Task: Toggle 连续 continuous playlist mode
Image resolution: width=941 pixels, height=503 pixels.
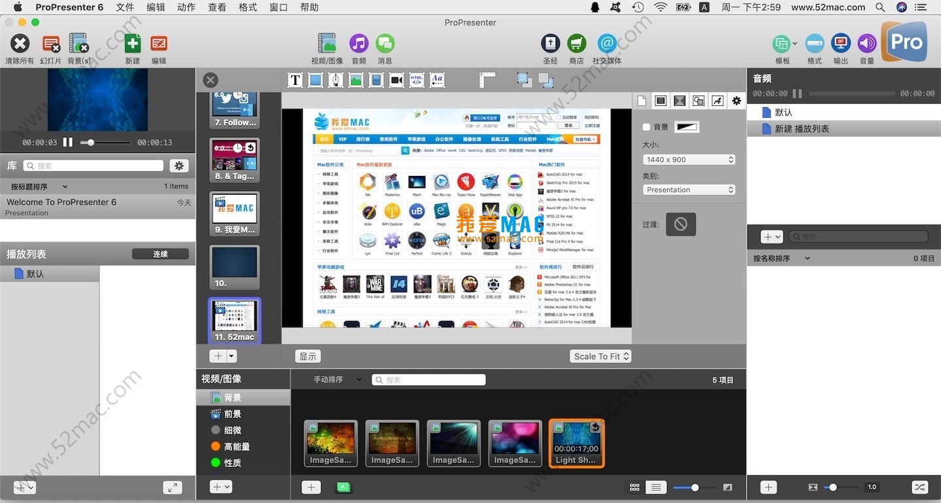Action: click(x=160, y=254)
